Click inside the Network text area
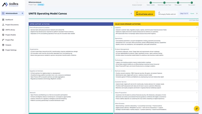Screen dimensions: 202x114 (71, 103)
